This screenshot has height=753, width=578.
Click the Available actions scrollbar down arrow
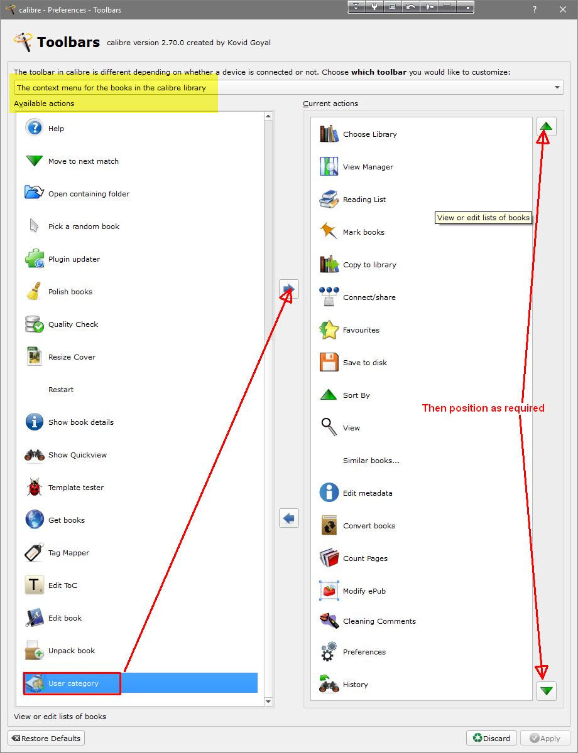(x=269, y=702)
